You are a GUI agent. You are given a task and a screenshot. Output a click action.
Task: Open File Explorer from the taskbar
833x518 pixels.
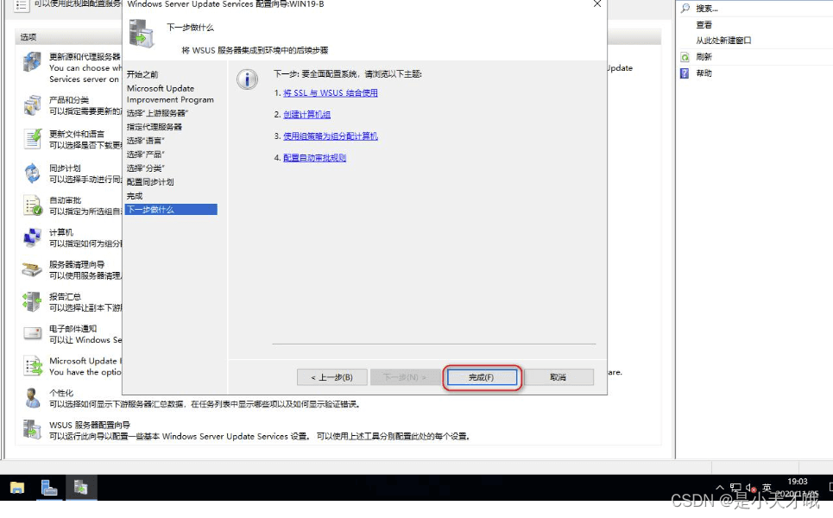[17, 488]
